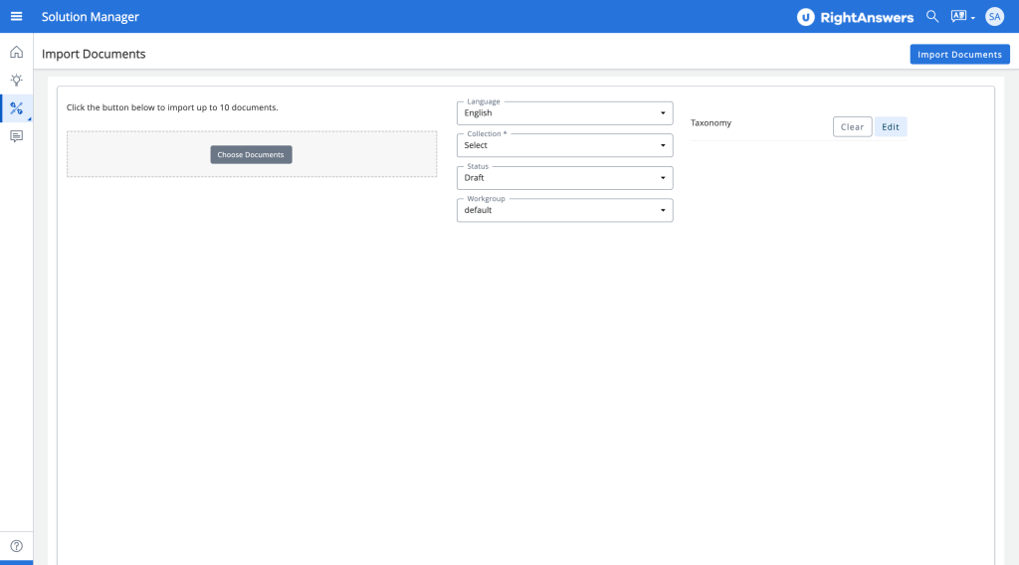The width and height of the screenshot is (1019, 565).
Task: Open the Workgroup dropdown showing default
Action: 565,211
